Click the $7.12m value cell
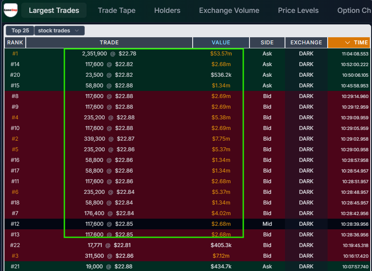This screenshot has height=271, width=372. click(221, 256)
